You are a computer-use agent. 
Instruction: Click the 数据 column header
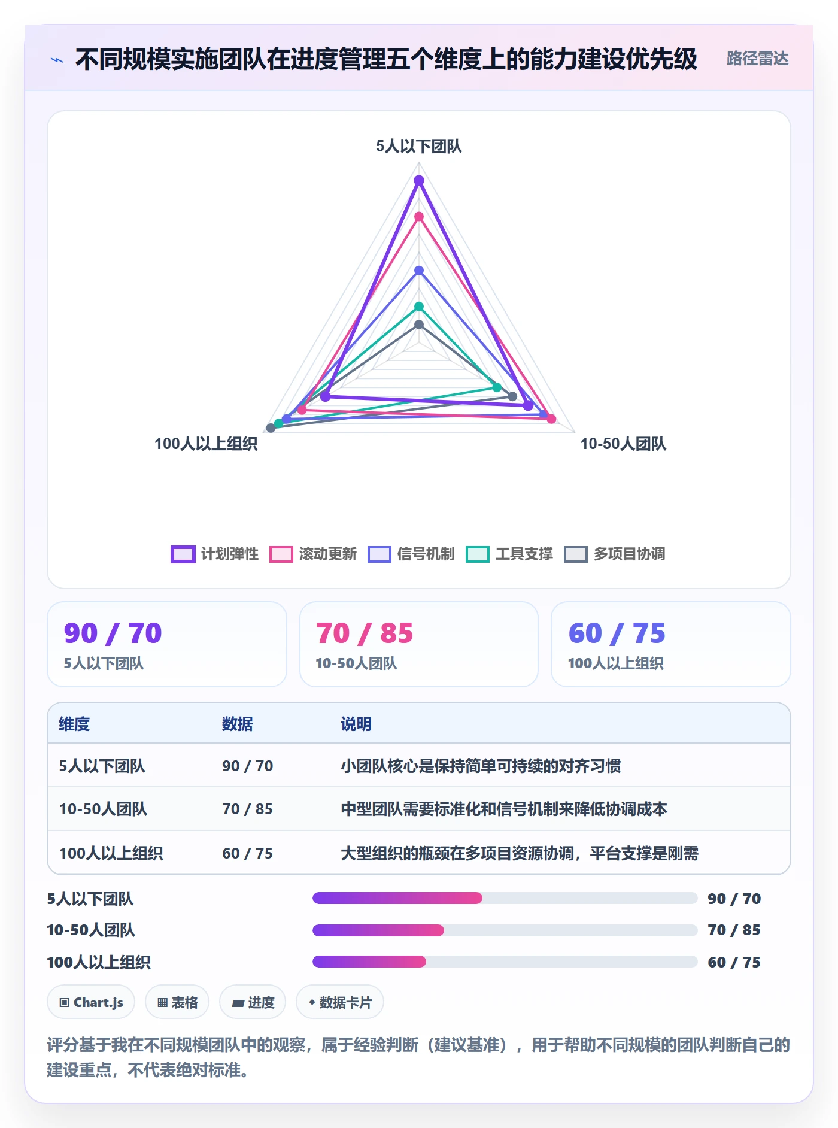[238, 724]
